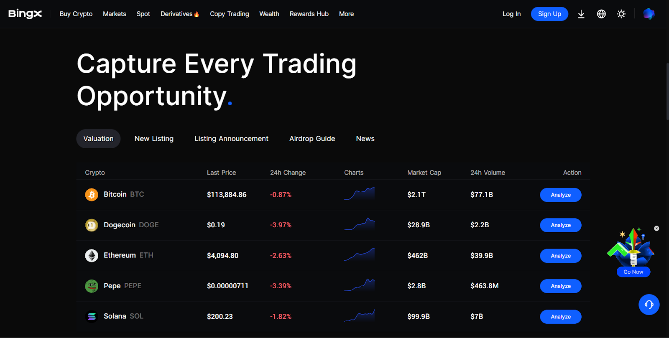Screen dimensions: 669x338
Task: Click the Solana coin icon
Action: tap(92, 317)
